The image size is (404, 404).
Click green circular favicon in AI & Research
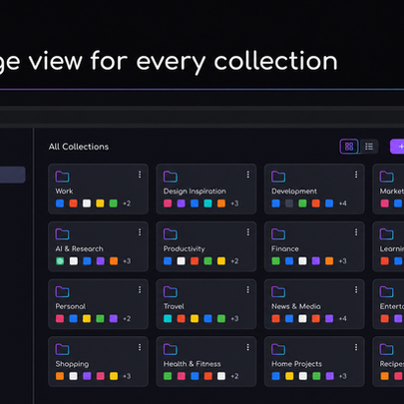(x=60, y=261)
